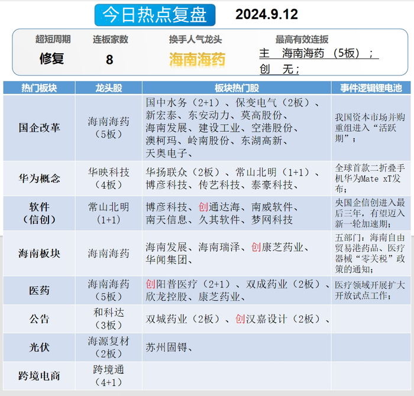
Task: Click 海南海药（5板） in the 医药 row
Action: point(108,290)
